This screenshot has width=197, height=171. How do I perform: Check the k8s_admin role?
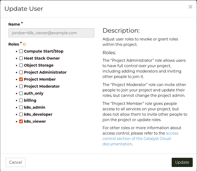(x=21, y=107)
